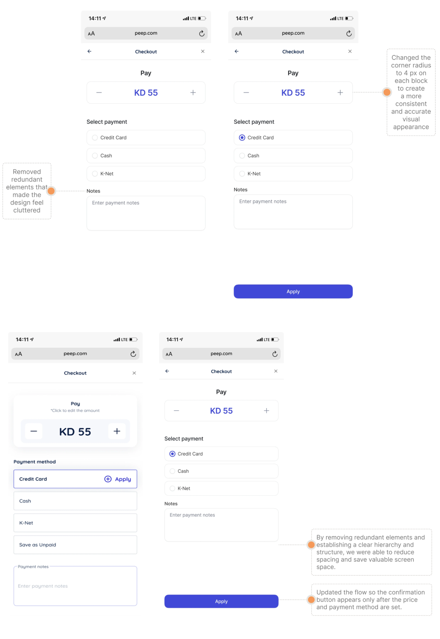440x639 pixels.
Task: Click large minus button in old-design KD 55 card
Action: (34, 431)
